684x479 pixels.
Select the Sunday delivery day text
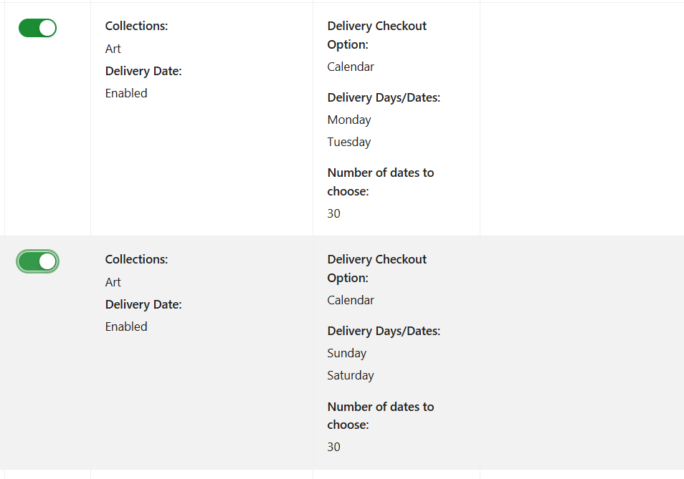coord(347,353)
